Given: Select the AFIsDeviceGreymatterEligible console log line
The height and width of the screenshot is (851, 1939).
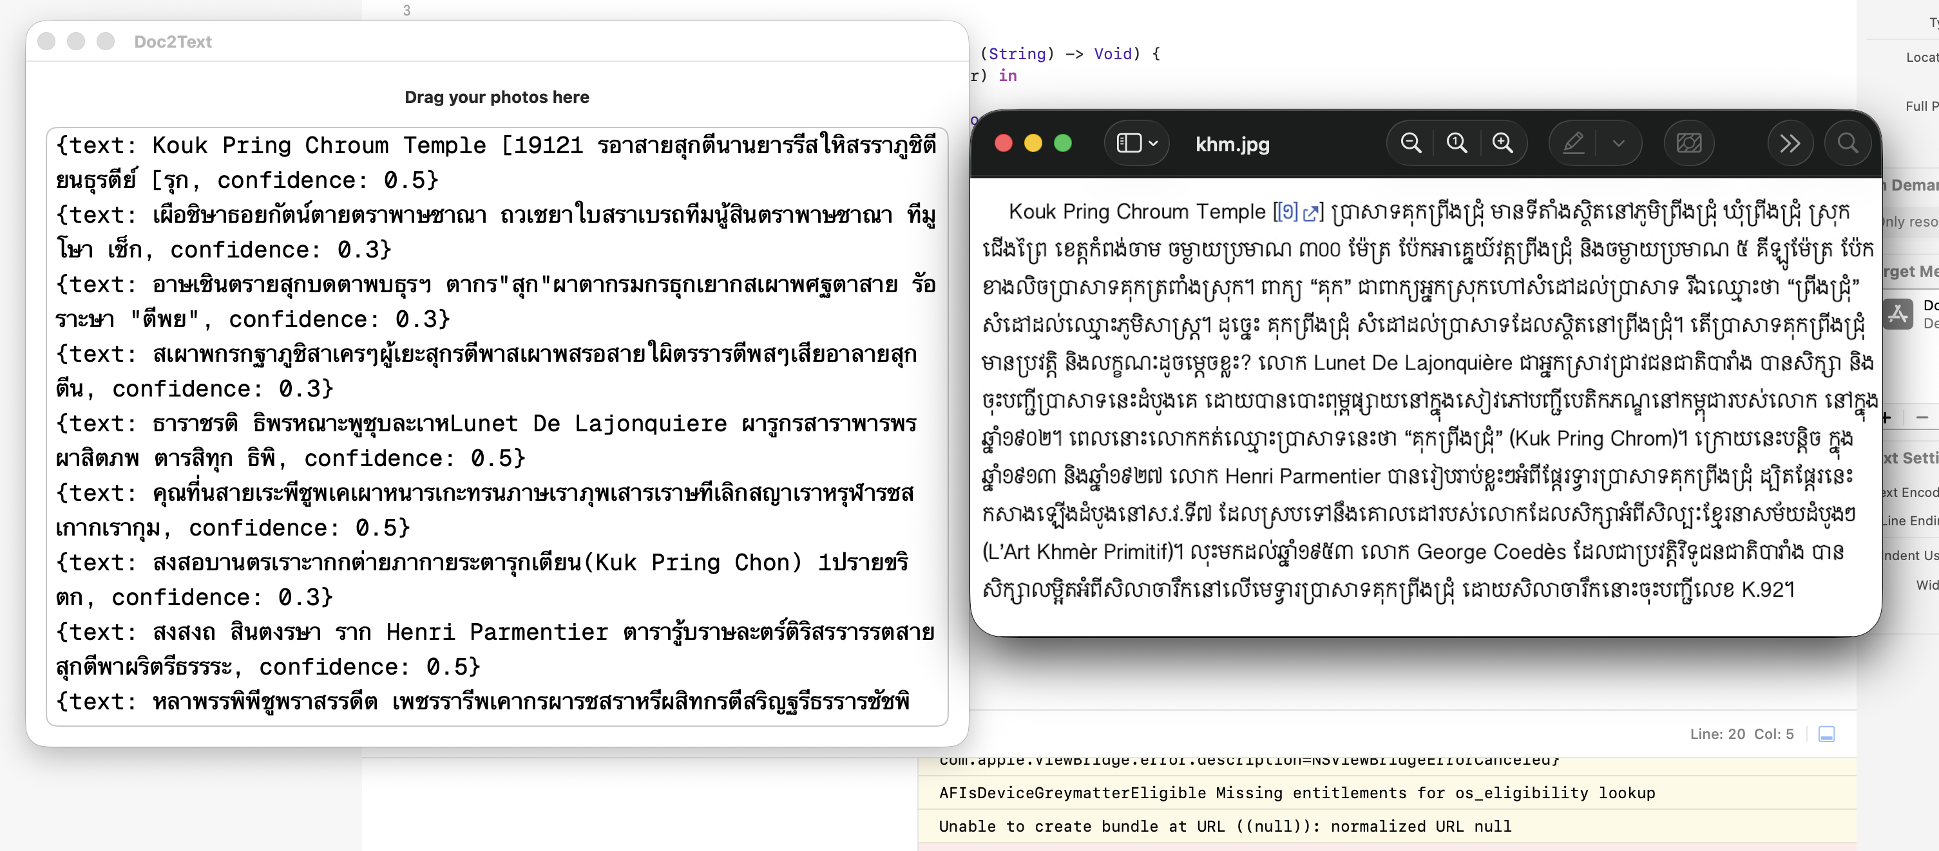Looking at the screenshot, I should 1296,792.
